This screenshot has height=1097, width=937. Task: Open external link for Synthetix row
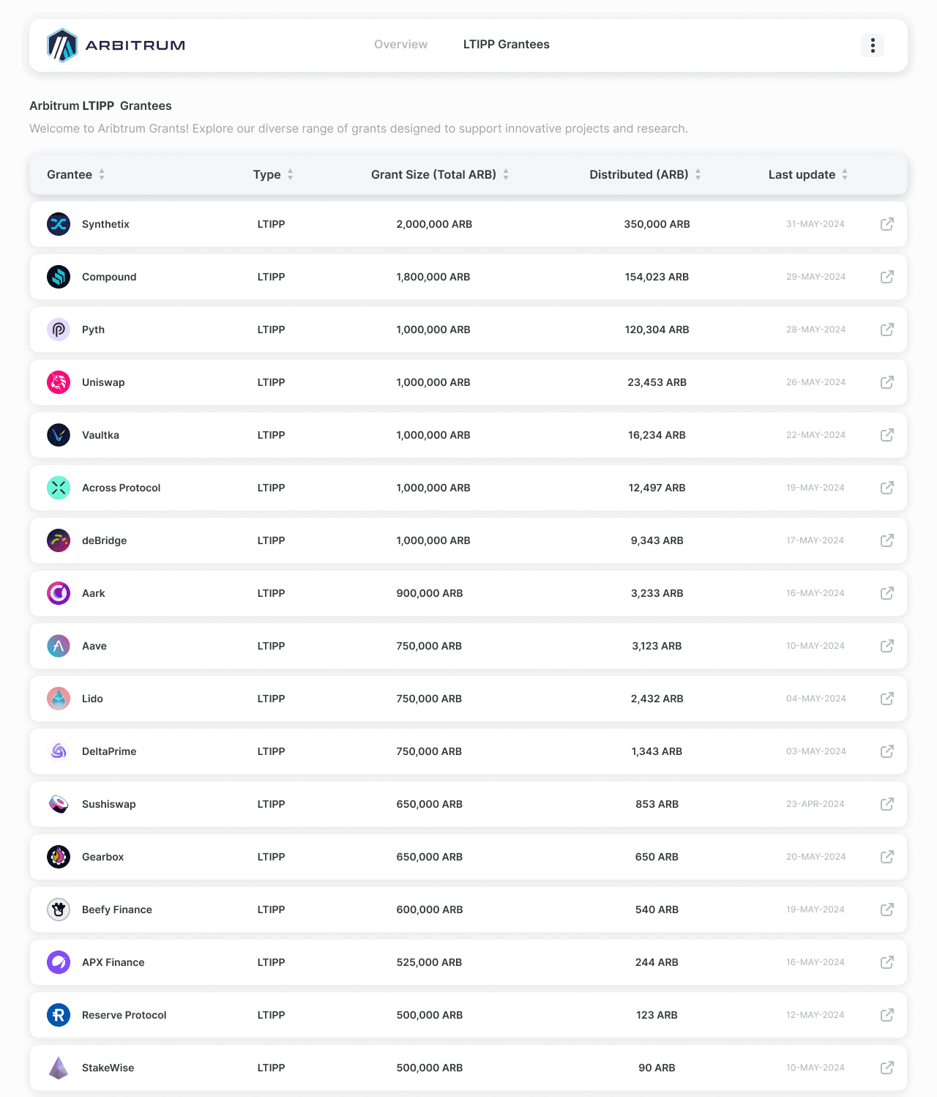point(887,224)
